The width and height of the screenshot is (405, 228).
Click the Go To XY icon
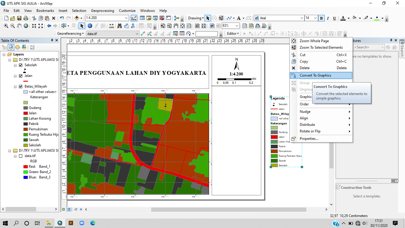pos(133,26)
